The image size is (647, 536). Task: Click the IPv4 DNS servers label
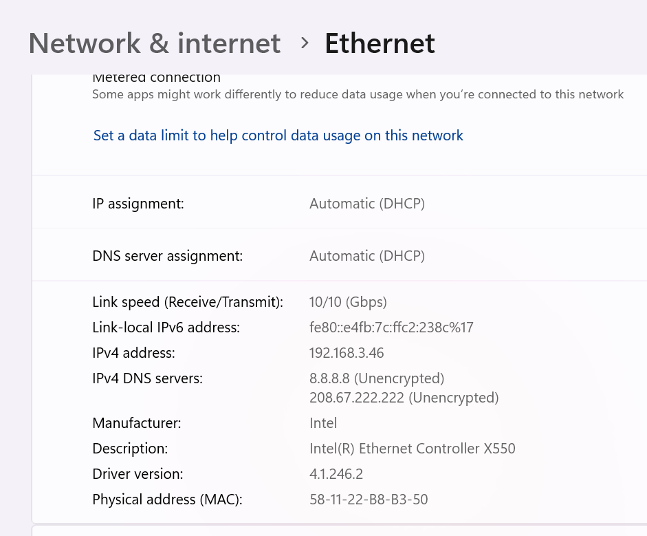[147, 378]
